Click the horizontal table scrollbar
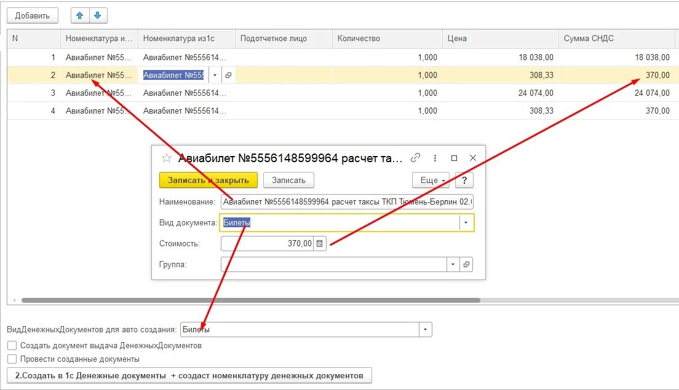This screenshot has width=679, height=390. pos(250,300)
